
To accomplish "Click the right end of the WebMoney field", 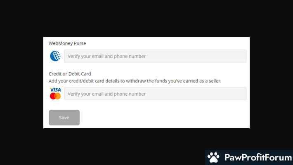I will click(x=242, y=56).
